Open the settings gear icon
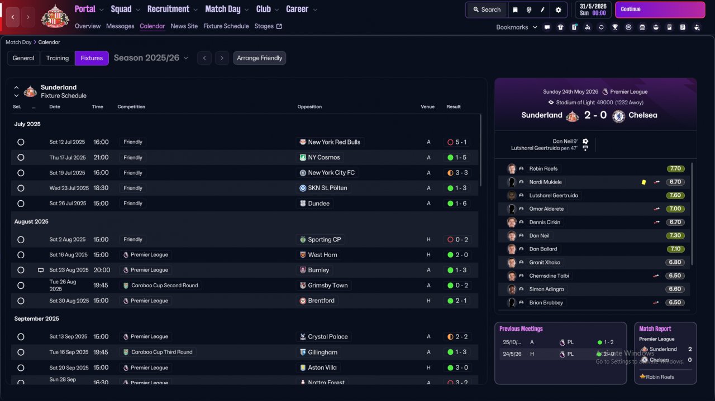 point(559,9)
